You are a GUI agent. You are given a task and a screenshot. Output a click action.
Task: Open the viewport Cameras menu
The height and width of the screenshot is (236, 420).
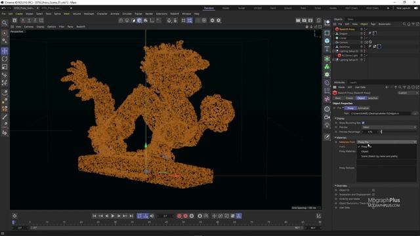[29, 27]
